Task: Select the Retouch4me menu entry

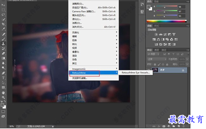Action: (x=93, y=73)
